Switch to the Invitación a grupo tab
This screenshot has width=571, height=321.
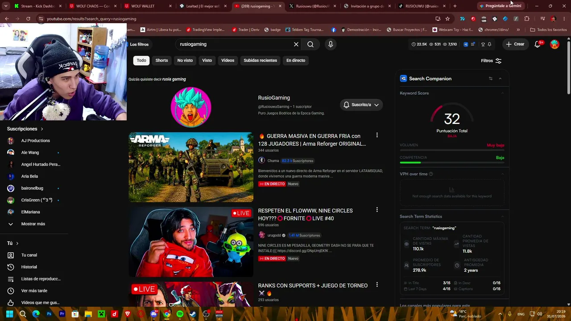tap(366, 6)
